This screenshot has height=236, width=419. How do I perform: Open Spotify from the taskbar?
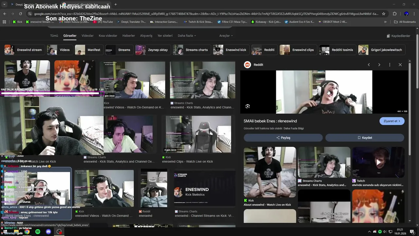[x=38, y=232]
